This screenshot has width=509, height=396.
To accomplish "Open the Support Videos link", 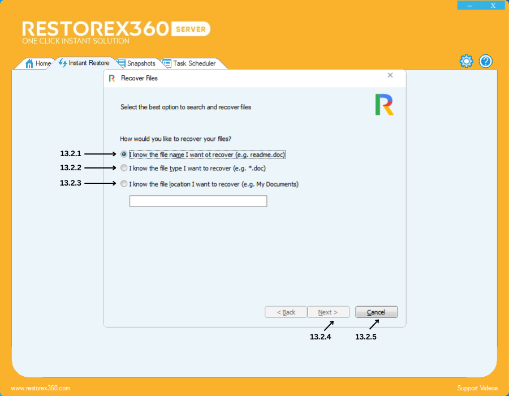I will click(x=477, y=388).
